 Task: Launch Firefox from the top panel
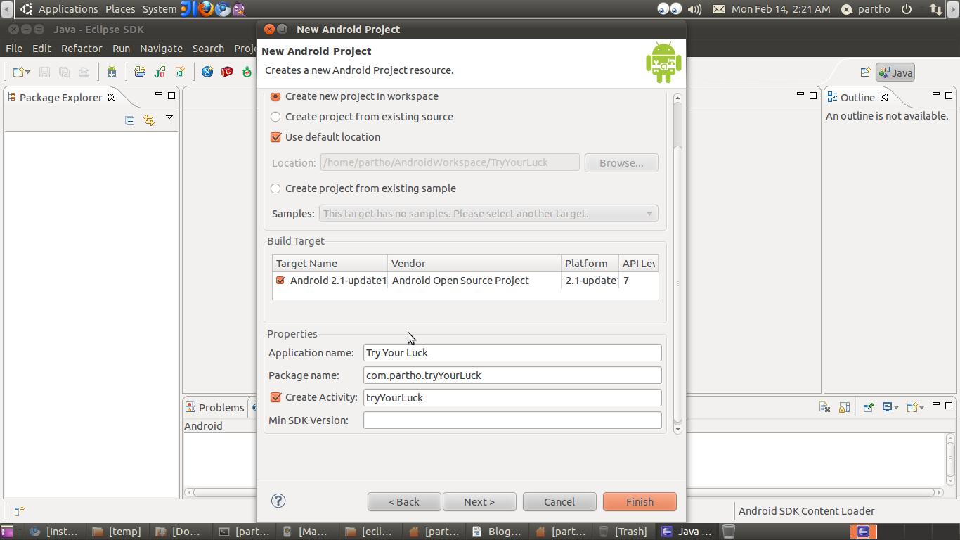tap(206, 9)
